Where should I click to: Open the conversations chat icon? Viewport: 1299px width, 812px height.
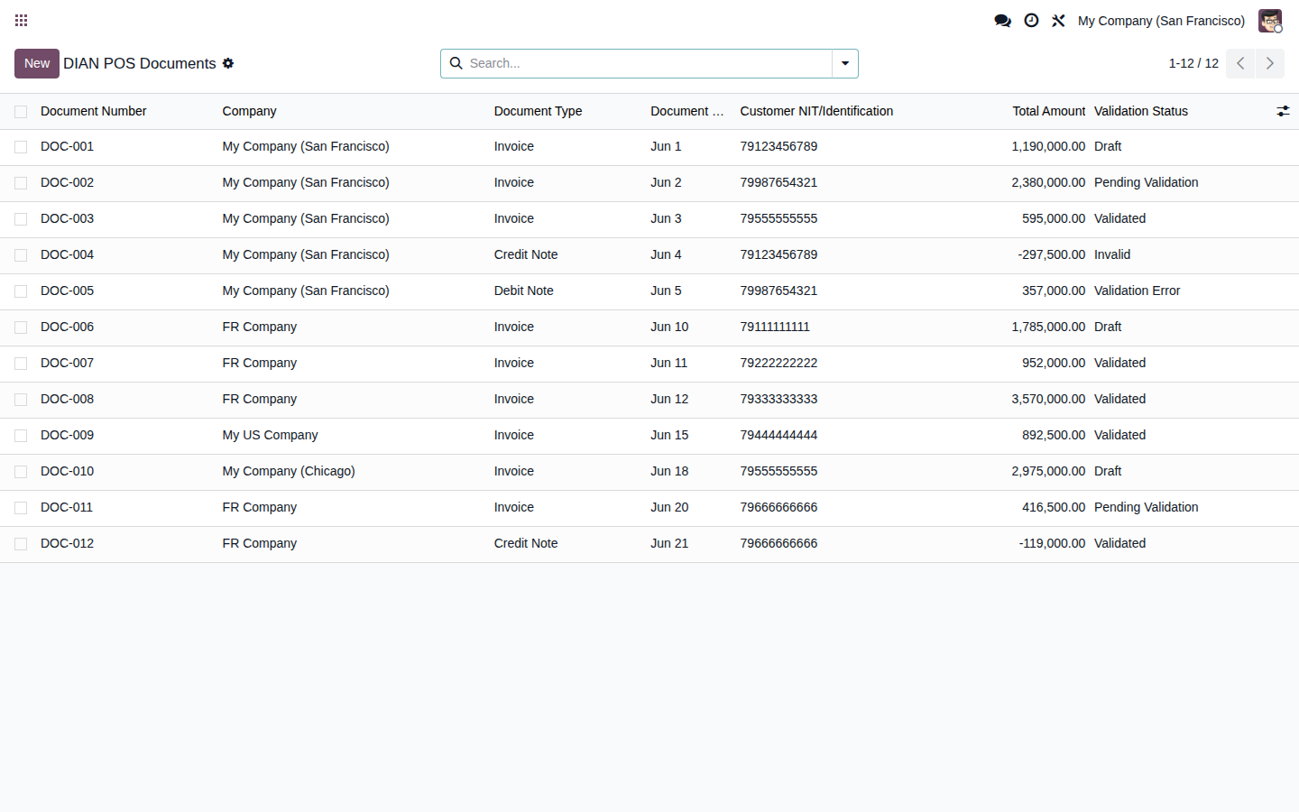(1002, 20)
